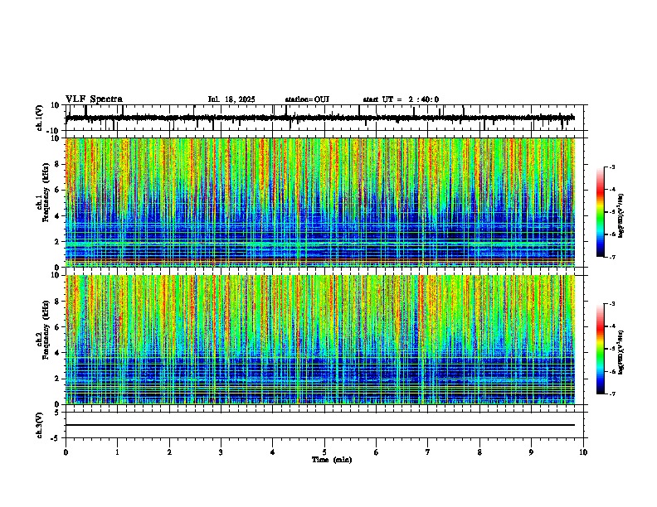Click the ch.2 "Frequency (kHz)" axis label
657x507 pixels.
(46, 329)
